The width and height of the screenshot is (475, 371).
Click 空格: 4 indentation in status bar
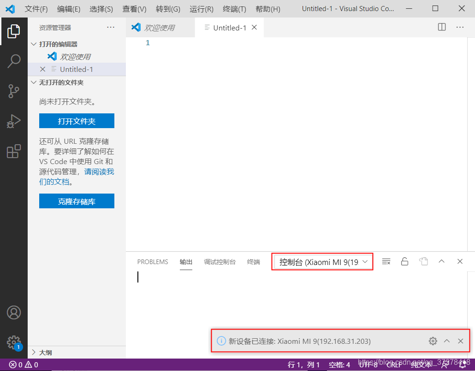339,365
